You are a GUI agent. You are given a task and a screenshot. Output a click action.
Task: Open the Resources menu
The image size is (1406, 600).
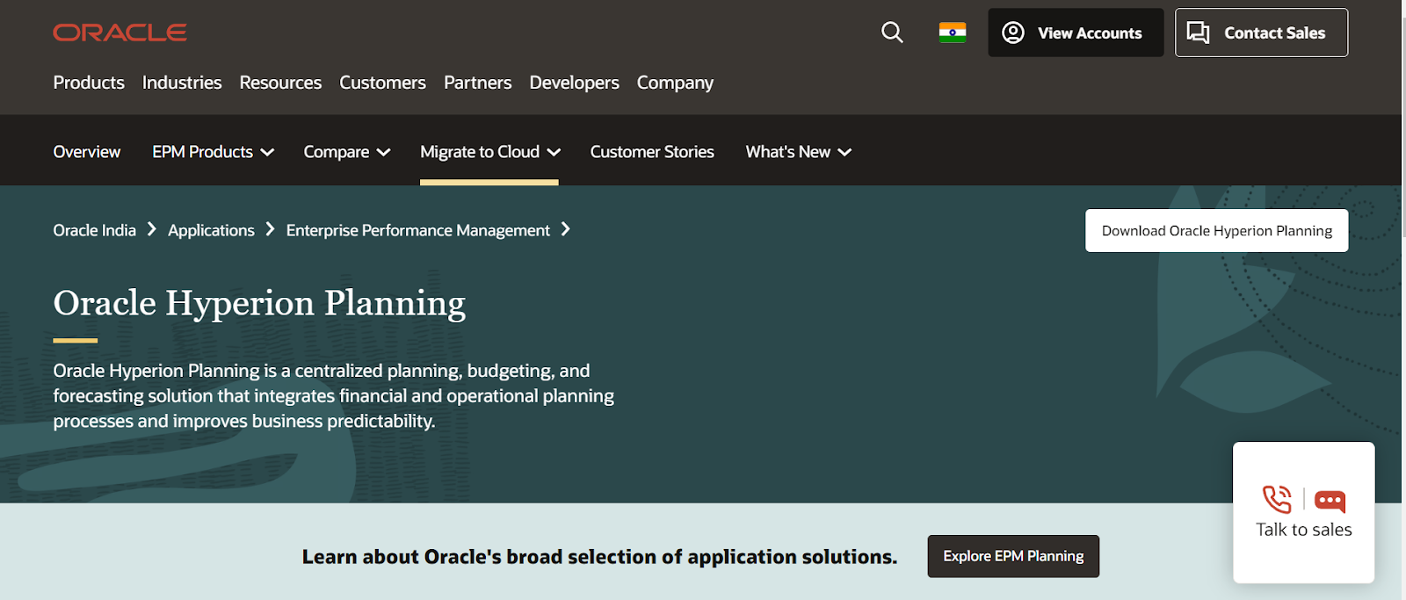[280, 83]
